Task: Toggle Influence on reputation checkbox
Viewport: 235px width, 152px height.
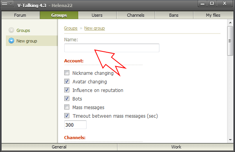Action: point(67,90)
